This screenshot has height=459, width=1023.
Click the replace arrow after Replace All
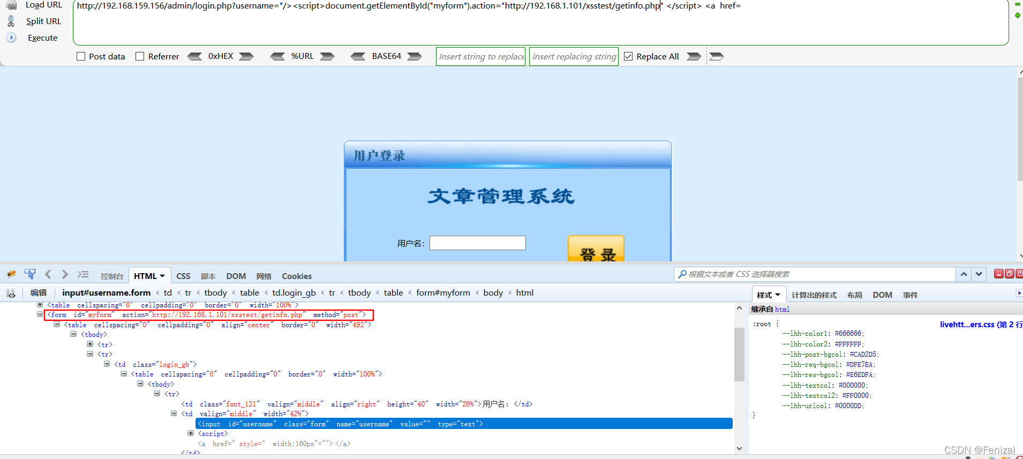(694, 56)
